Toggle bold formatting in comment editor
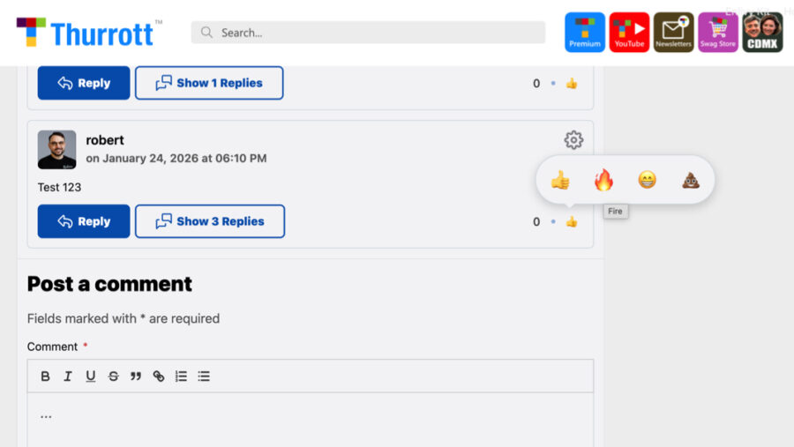Viewport: 794px width, 447px height. 45,376
